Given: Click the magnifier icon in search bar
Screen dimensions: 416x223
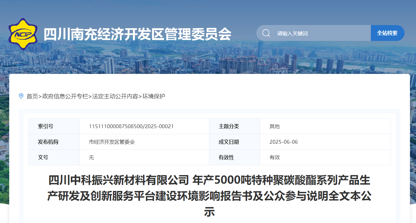Looking at the screenshot, I should tap(266, 33).
